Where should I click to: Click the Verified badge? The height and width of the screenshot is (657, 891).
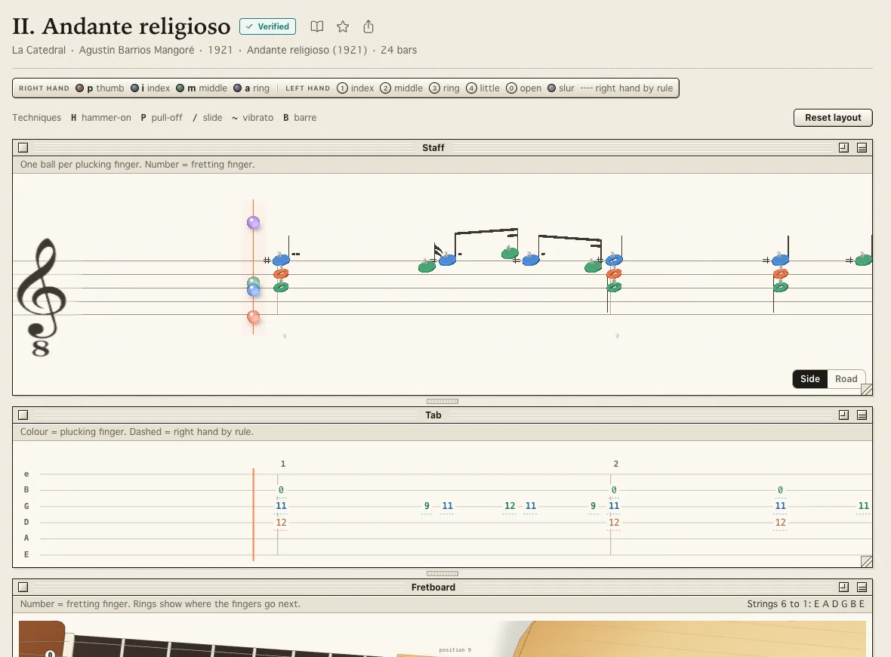267,26
